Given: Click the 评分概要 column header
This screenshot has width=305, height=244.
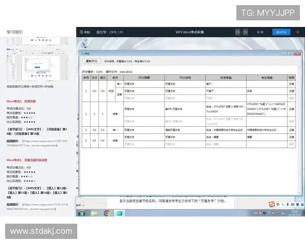Looking at the screenshot, I should (x=144, y=78).
